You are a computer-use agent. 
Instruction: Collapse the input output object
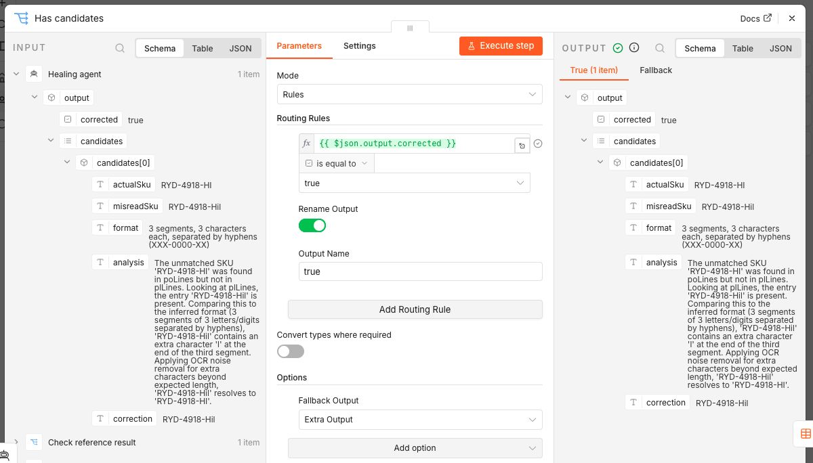coord(34,97)
